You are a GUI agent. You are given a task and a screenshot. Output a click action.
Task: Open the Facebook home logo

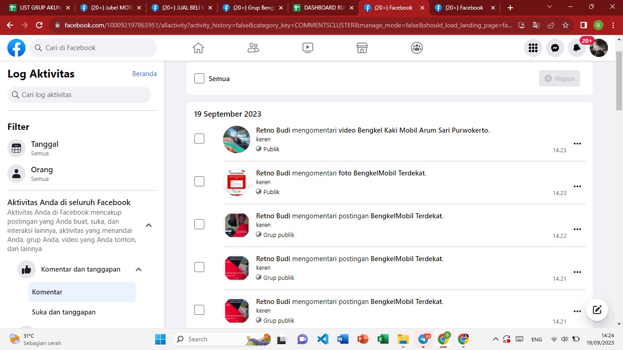(x=16, y=48)
